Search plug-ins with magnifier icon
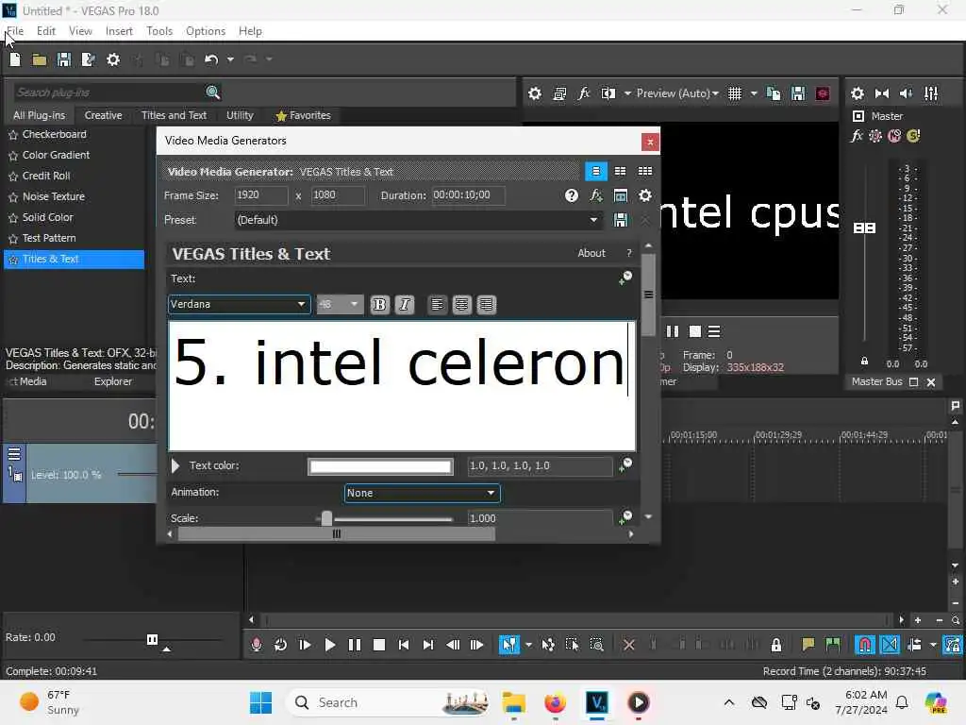The width and height of the screenshot is (966, 725). 212,93
